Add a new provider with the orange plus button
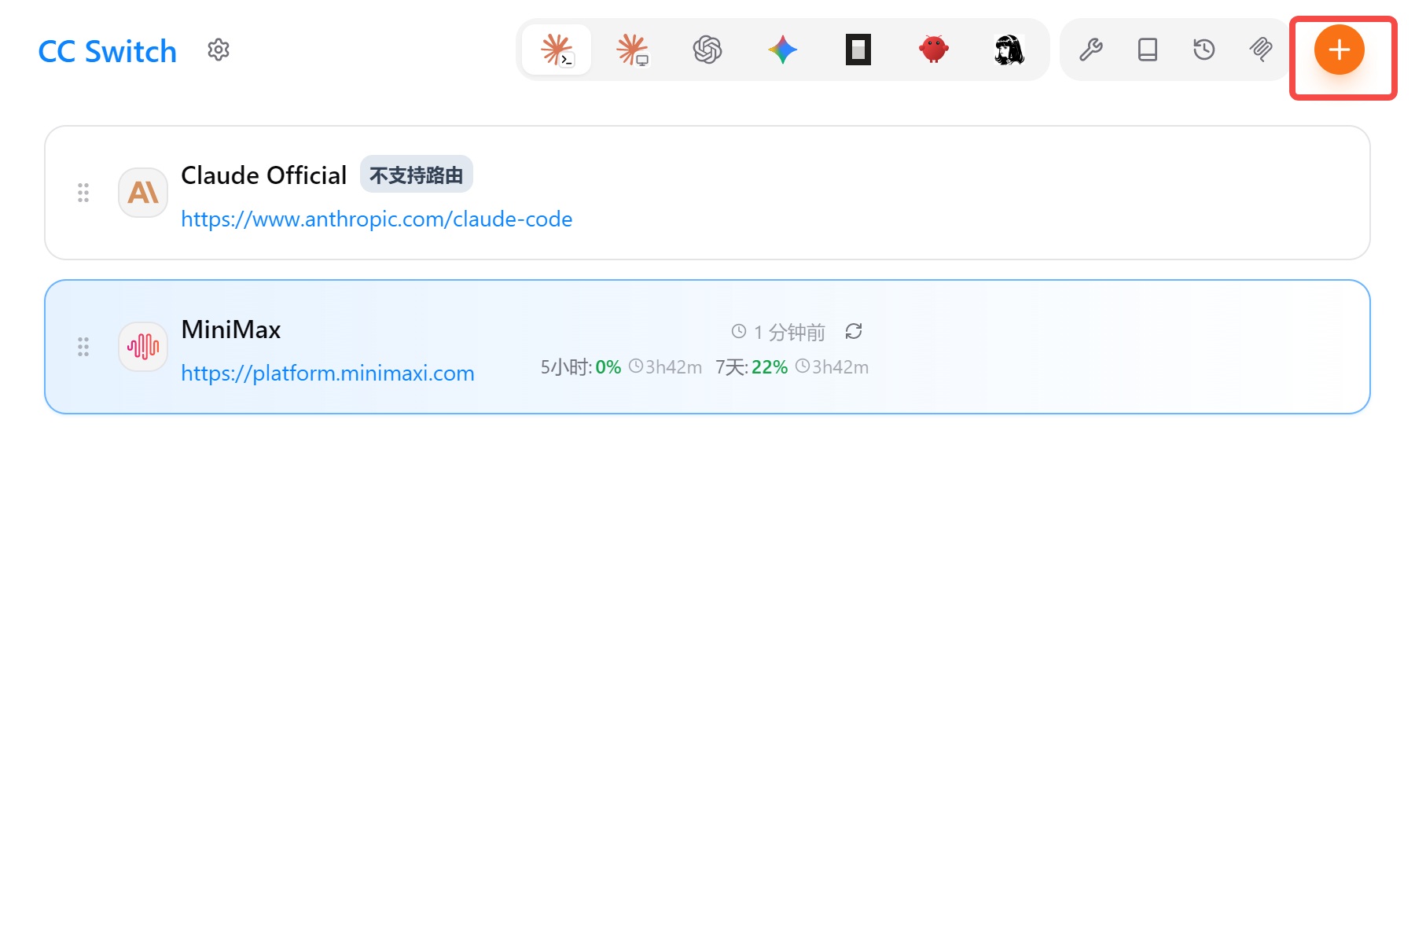 click(1340, 50)
